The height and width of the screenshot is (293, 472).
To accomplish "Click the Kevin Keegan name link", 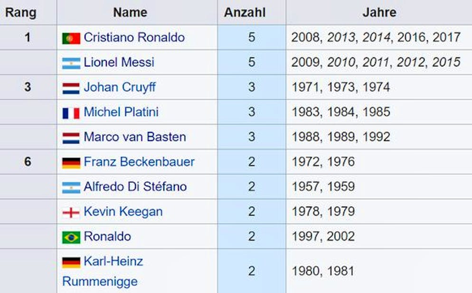I will (123, 212).
